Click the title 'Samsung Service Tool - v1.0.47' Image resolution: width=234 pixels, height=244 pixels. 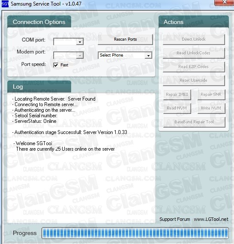click(46, 4)
